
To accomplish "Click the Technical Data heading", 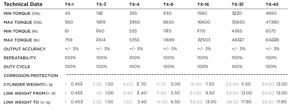I will pyautogui.click(x=23, y=4).
